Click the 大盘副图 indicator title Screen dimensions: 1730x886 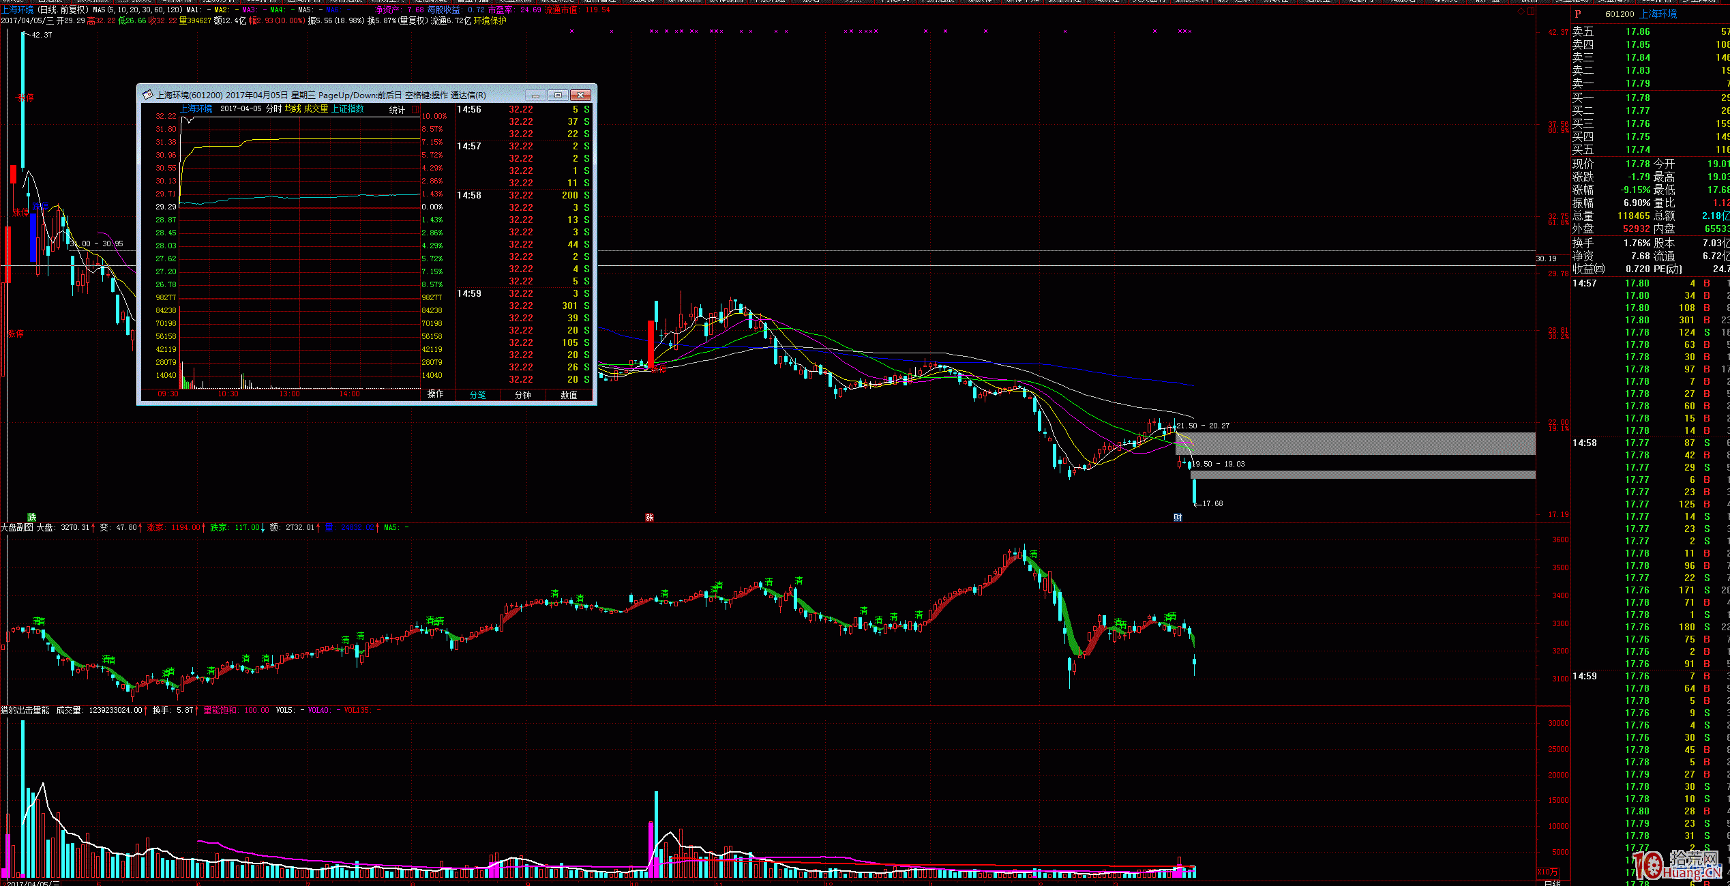pos(16,527)
